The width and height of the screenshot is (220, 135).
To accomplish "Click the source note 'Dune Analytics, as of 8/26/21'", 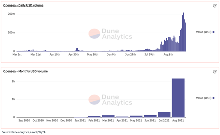I will pos(29,132).
